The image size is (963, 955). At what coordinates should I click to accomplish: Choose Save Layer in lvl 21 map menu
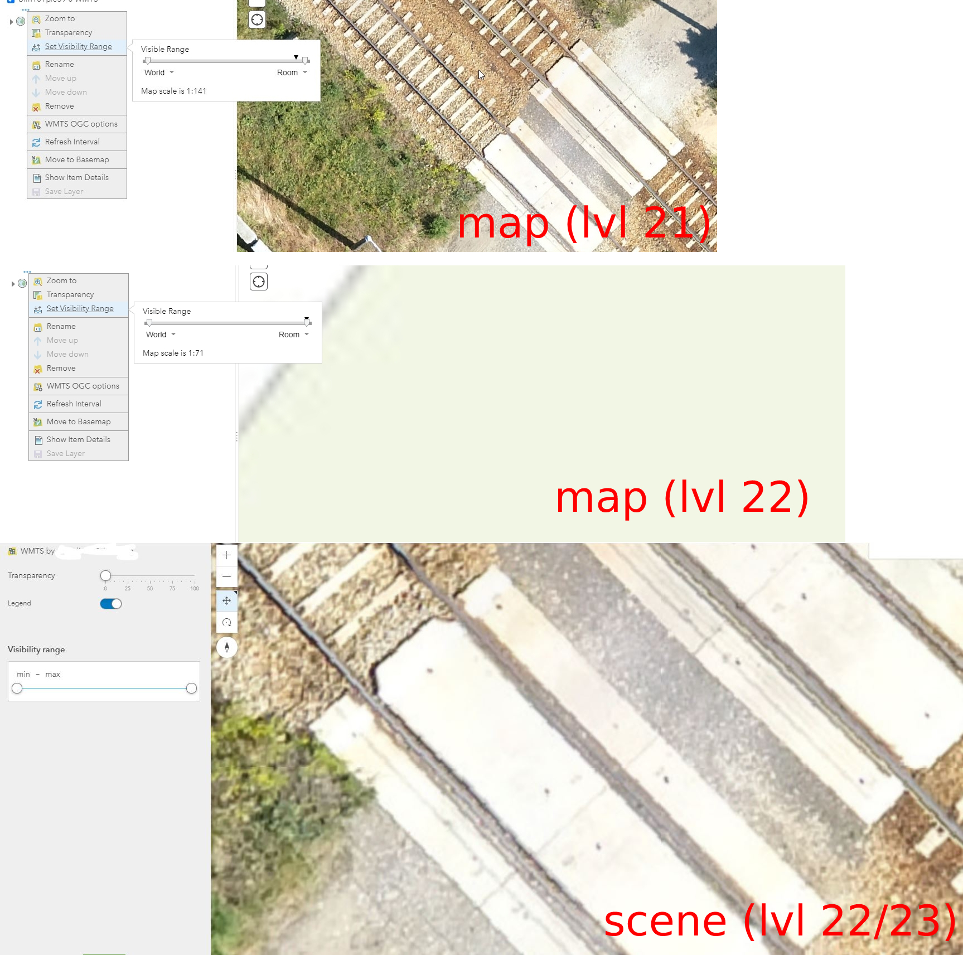click(64, 192)
